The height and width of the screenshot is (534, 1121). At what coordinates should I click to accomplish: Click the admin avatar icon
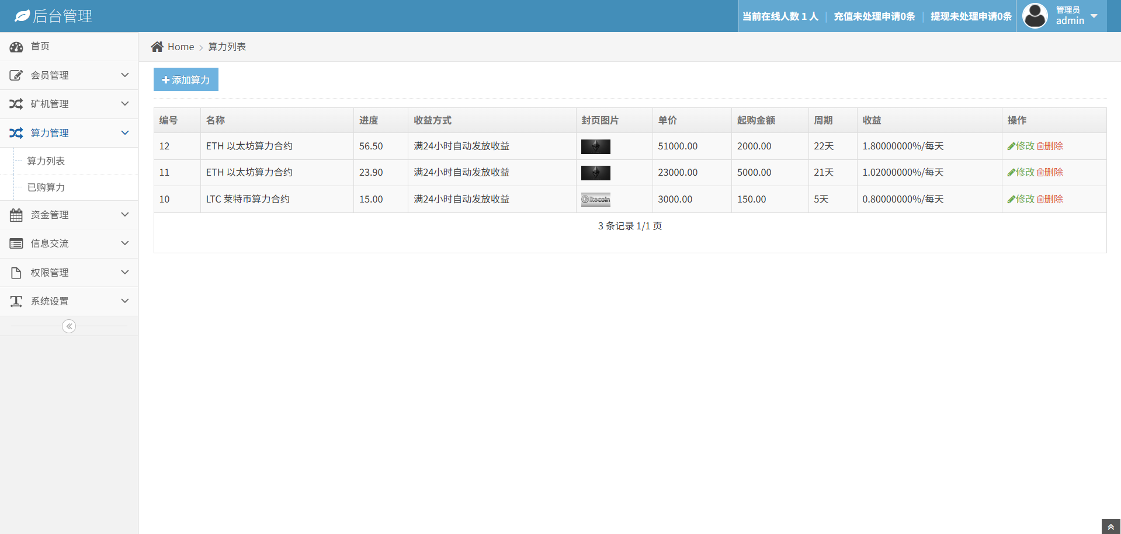(1035, 16)
